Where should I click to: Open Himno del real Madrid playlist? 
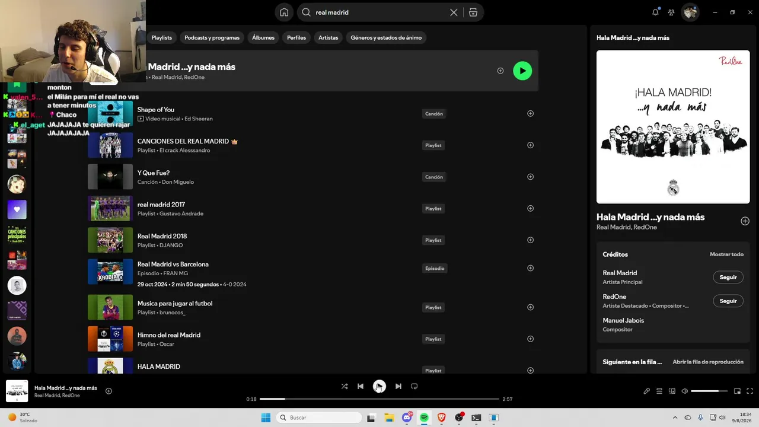coord(169,335)
